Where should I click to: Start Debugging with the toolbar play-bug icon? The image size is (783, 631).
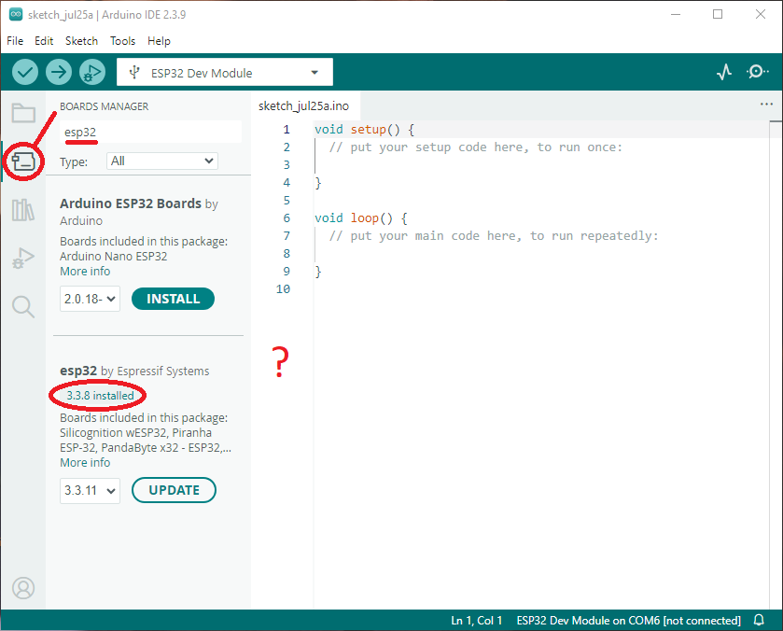tap(92, 73)
